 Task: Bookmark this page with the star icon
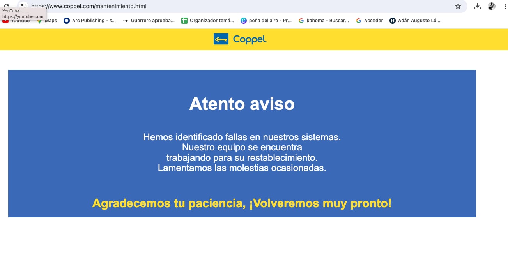point(458,6)
